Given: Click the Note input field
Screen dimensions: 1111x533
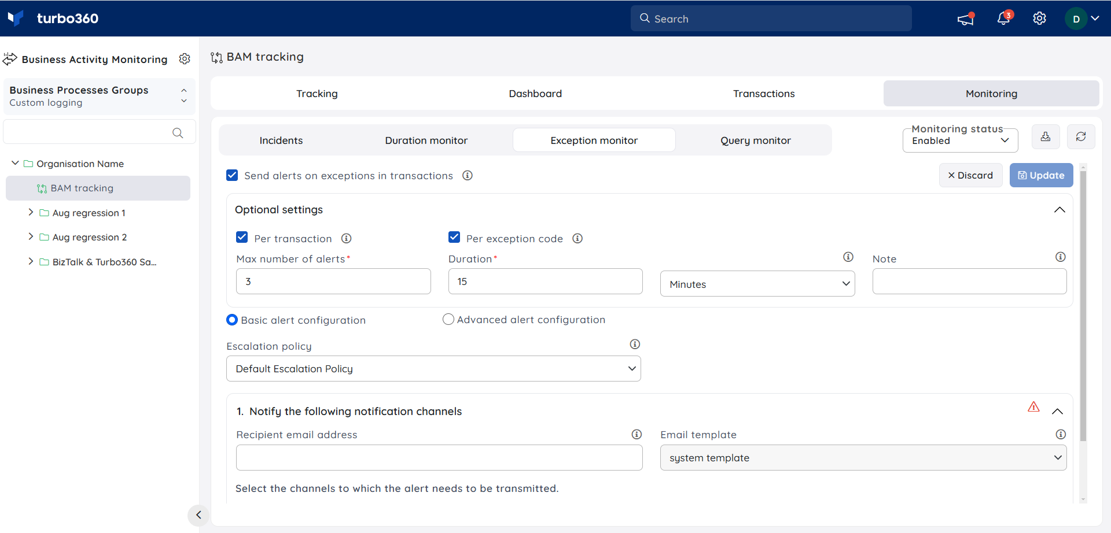Looking at the screenshot, I should point(969,282).
